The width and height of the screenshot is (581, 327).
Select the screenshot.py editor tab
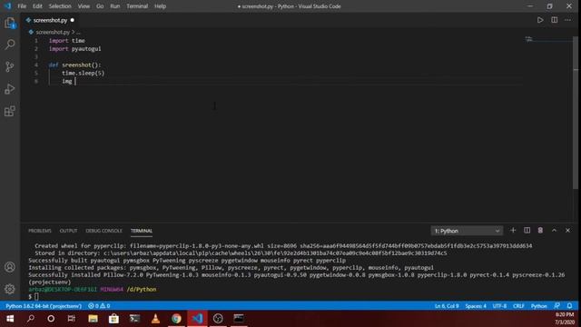pyautogui.click(x=50, y=20)
